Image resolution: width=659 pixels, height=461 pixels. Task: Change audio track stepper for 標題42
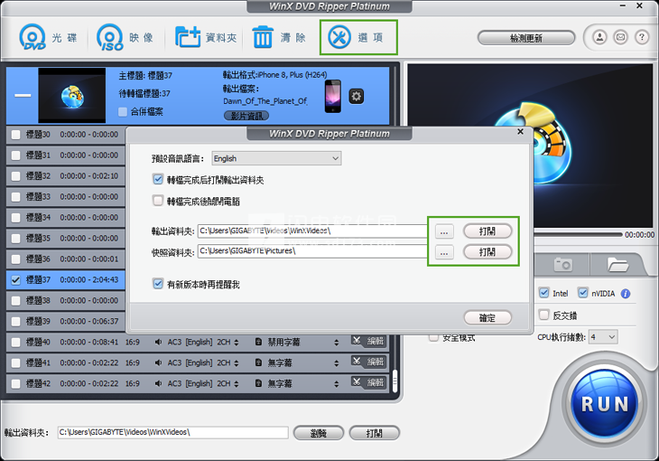pyautogui.click(x=237, y=383)
